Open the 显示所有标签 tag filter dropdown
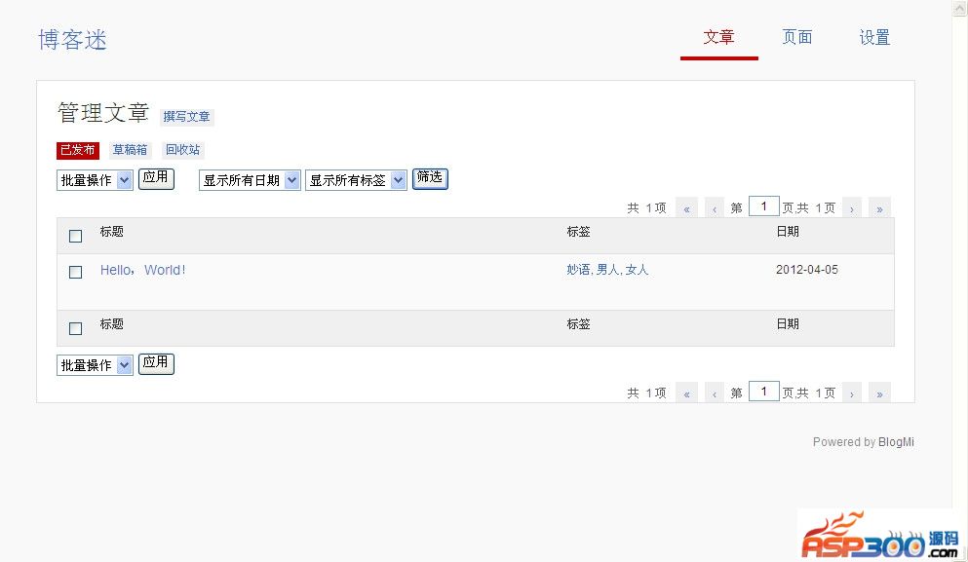Image resolution: width=968 pixels, height=562 pixels. (x=356, y=180)
